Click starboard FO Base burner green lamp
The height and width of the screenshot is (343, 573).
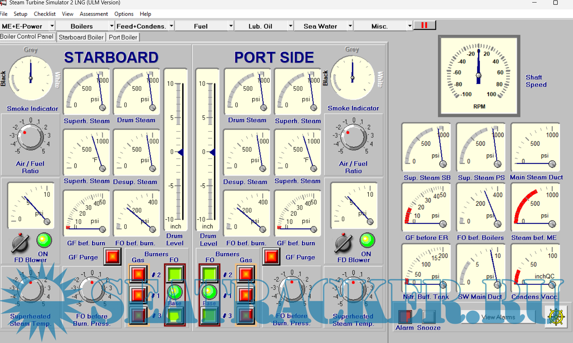click(175, 292)
